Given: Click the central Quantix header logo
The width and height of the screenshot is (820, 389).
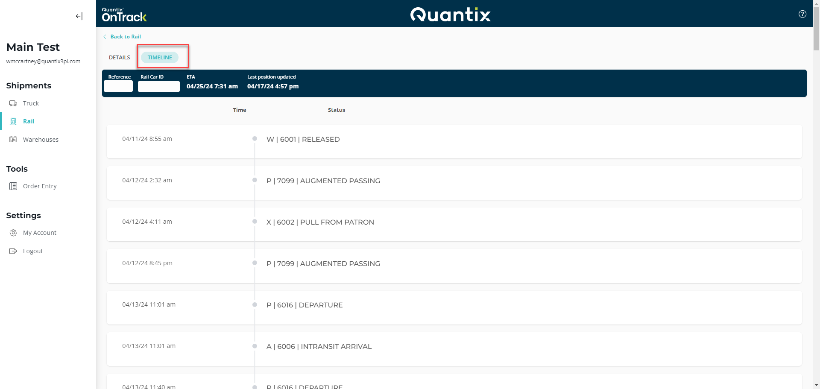Looking at the screenshot, I should coord(450,14).
